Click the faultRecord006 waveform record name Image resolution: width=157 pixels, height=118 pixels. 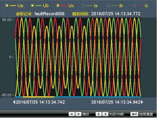pyautogui.click(x=50, y=14)
